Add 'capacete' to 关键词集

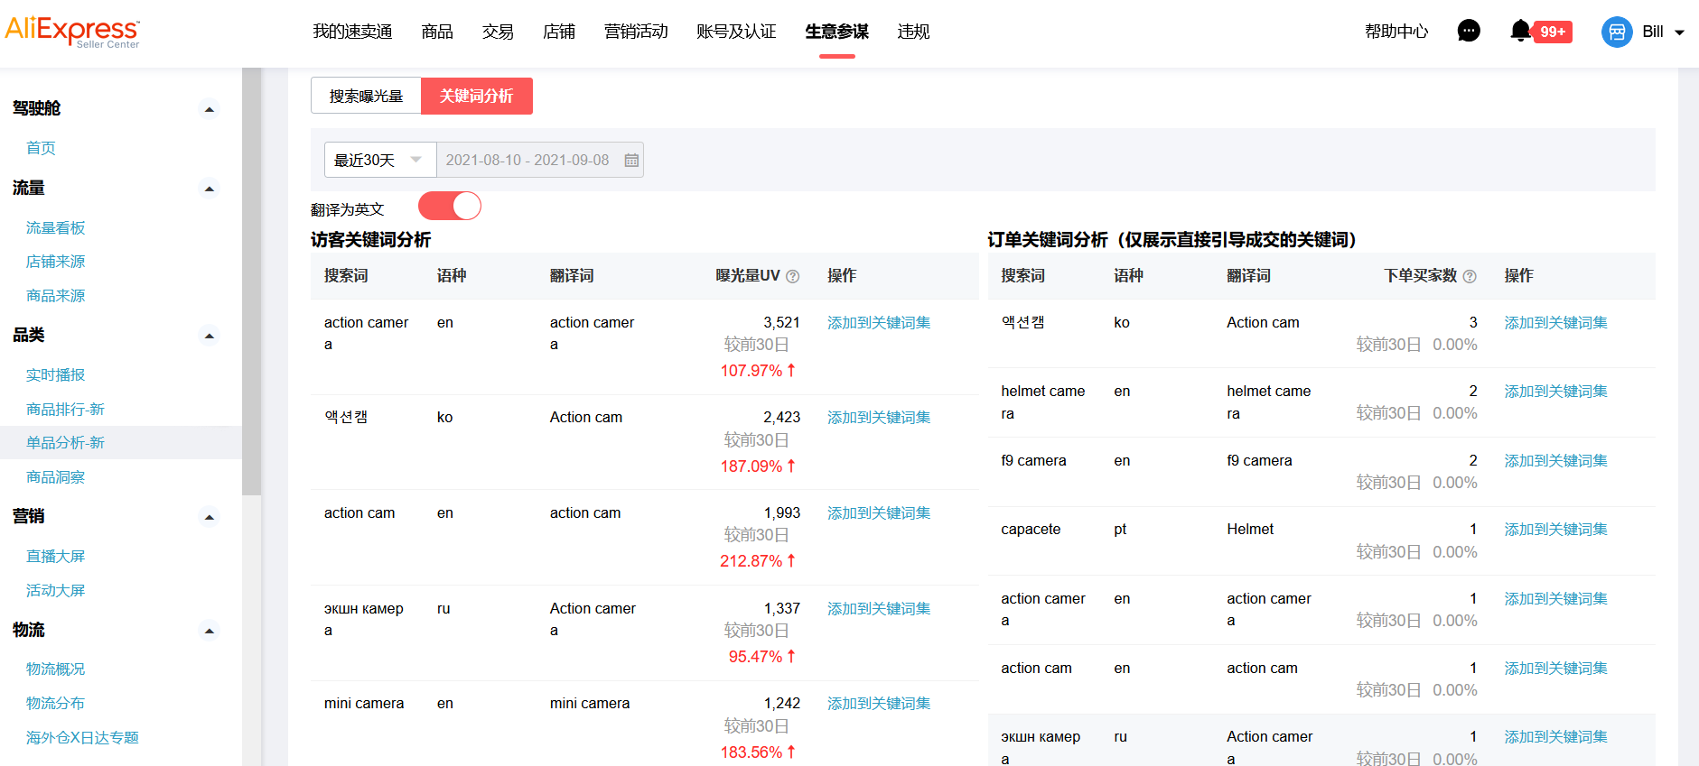(1555, 530)
